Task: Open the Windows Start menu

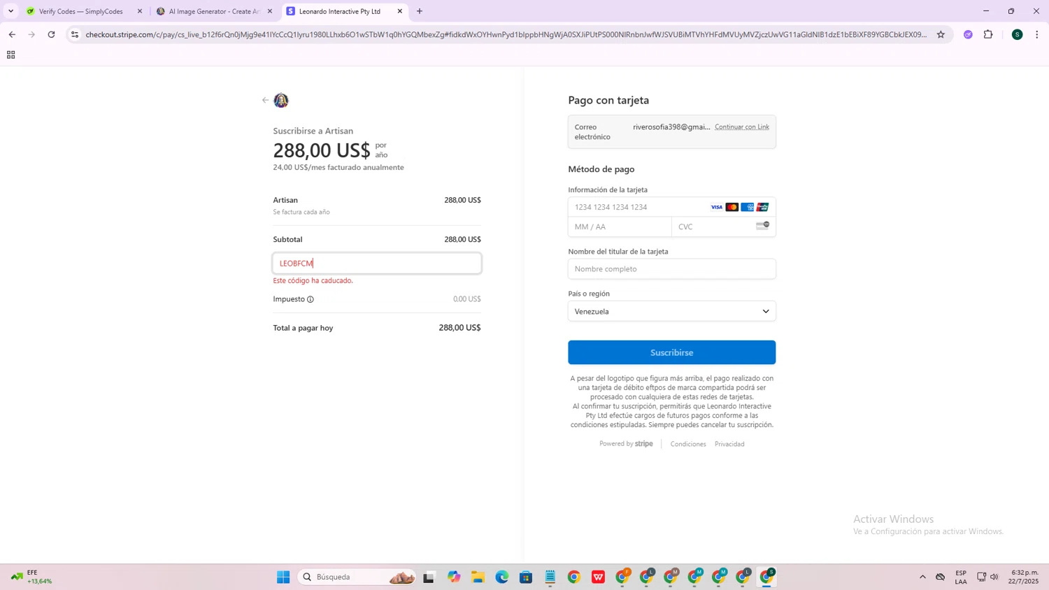Action: pyautogui.click(x=283, y=577)
